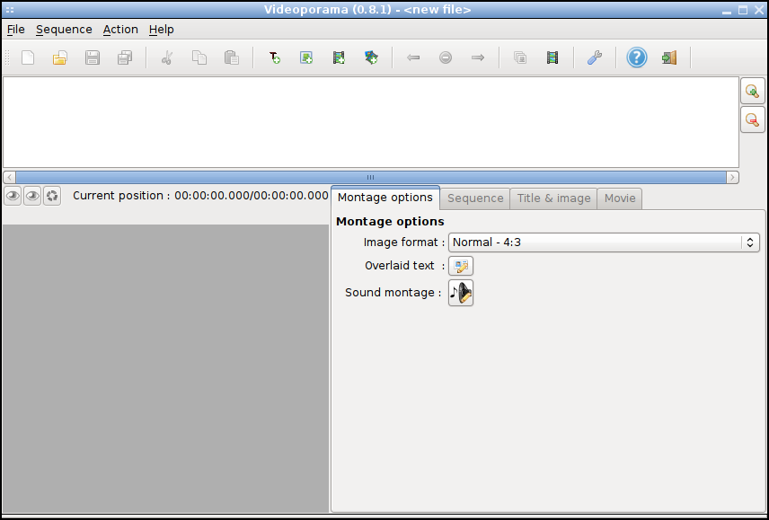
Task: Paste with the clipboard toolbar icon
Action: [232, 57]
